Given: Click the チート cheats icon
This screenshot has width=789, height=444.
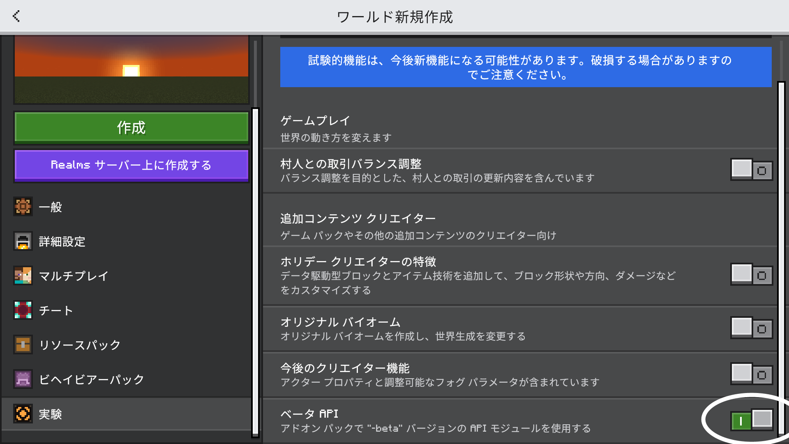Looking at the screenshot, I should click(23, 310).
